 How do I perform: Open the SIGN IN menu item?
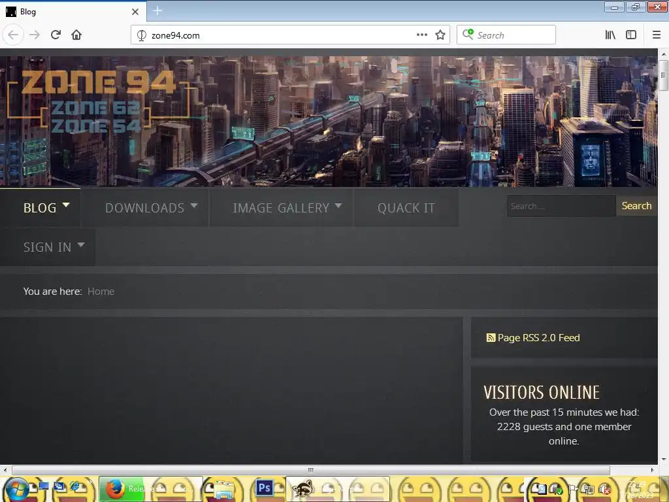point(47,247)
